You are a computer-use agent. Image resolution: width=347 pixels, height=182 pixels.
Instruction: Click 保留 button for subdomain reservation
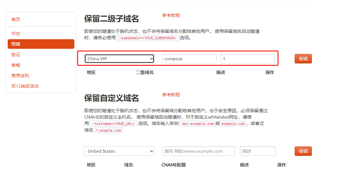303,59
